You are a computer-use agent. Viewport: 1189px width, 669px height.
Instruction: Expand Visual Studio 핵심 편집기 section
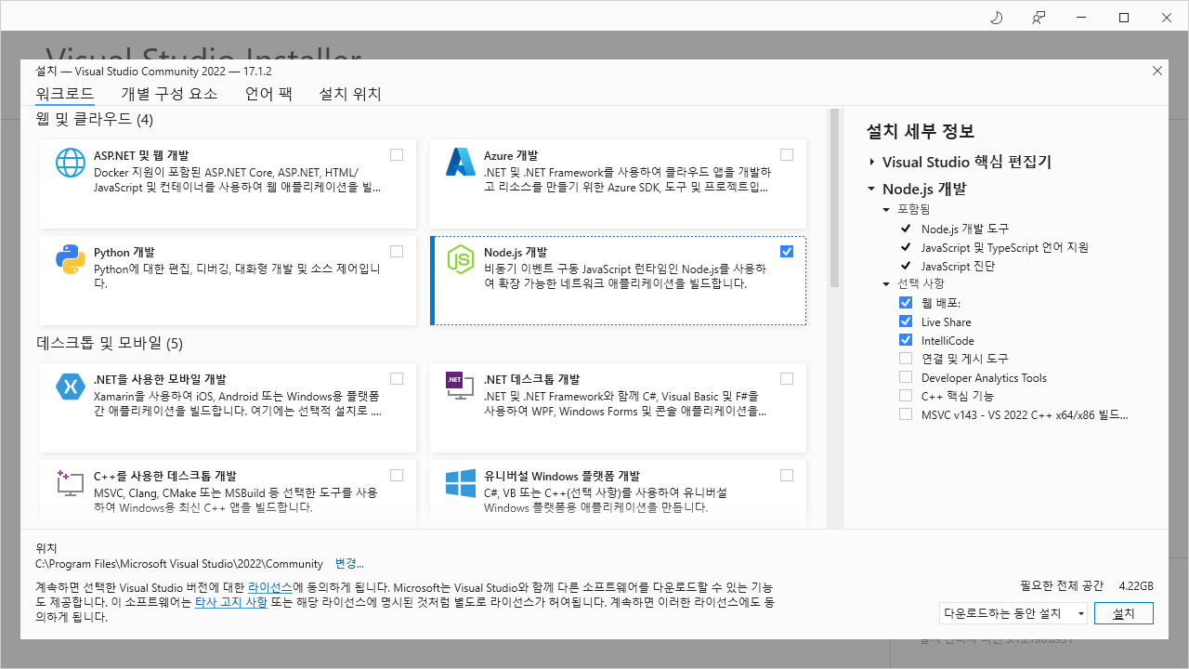click(871, 162)
